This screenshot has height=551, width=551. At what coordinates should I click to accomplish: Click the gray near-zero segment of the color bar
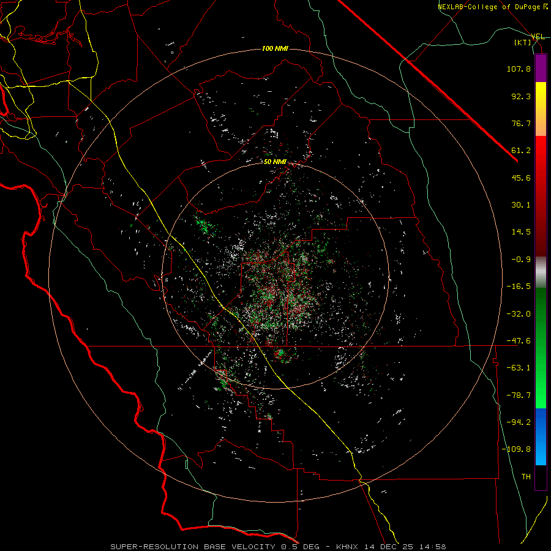[541, 272]
